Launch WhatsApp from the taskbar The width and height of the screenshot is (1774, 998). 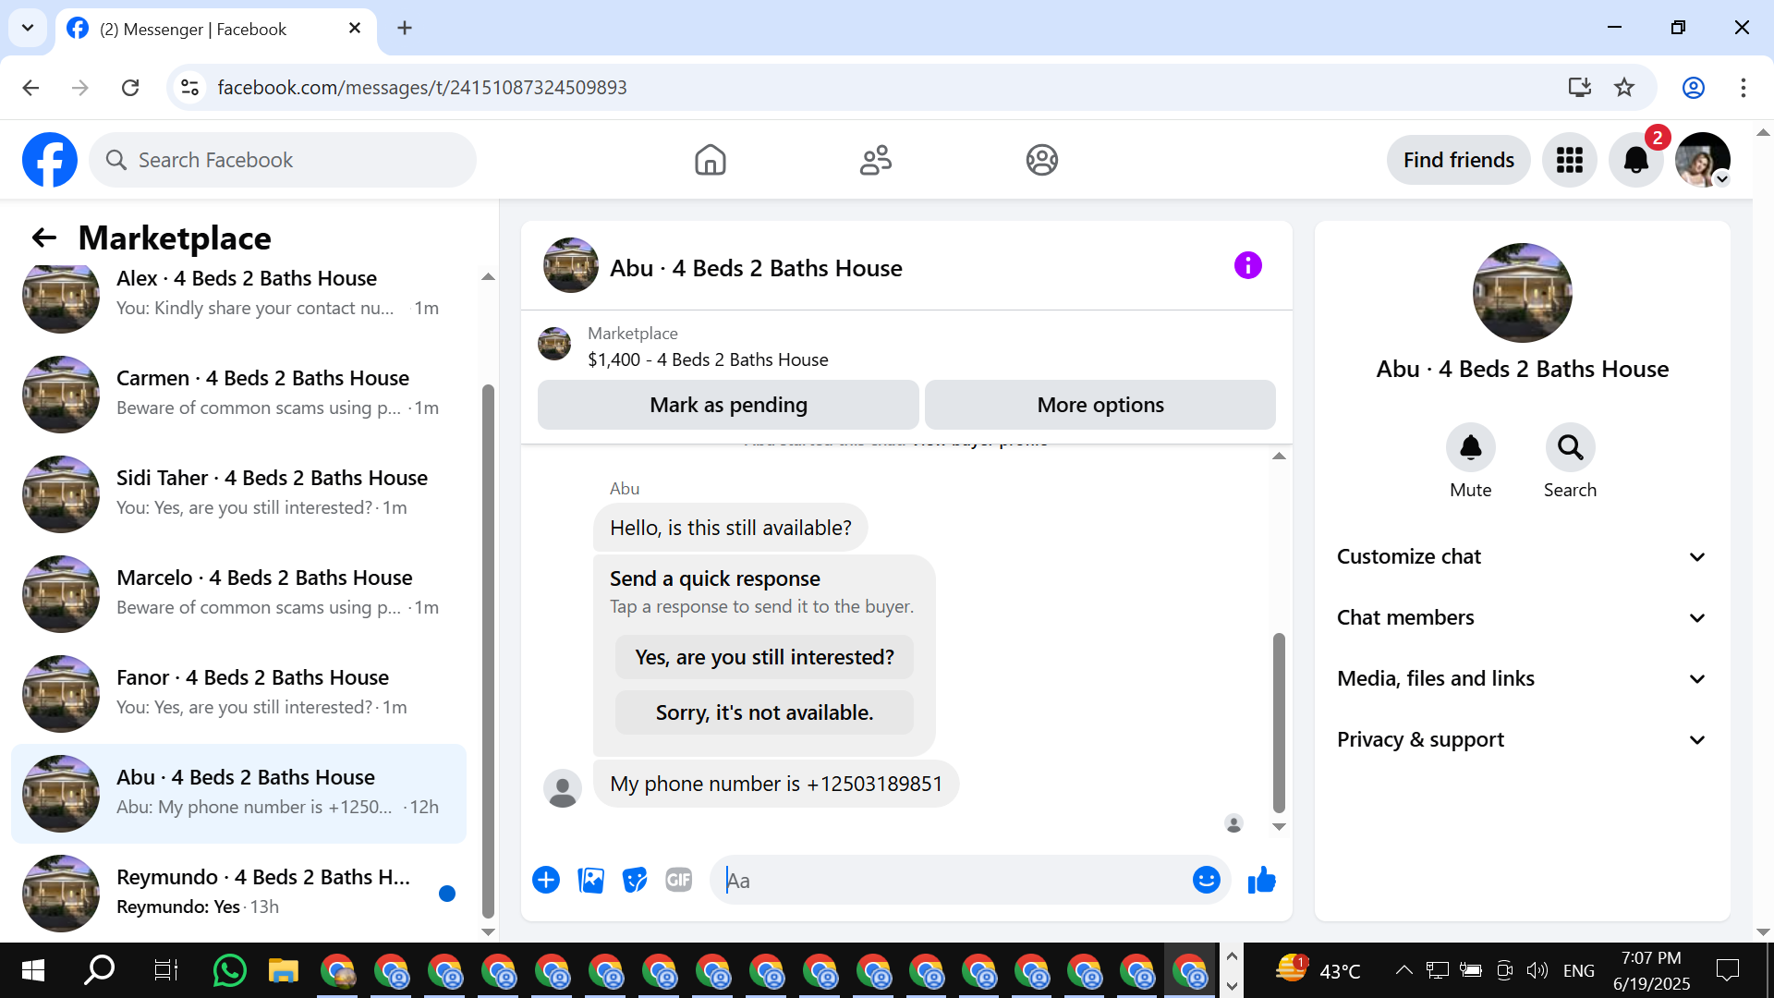point(229,970)
